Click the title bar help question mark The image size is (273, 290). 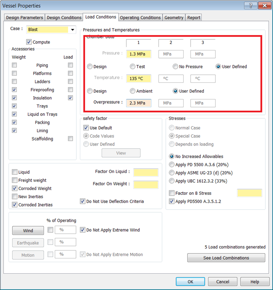tap(250, 6)
